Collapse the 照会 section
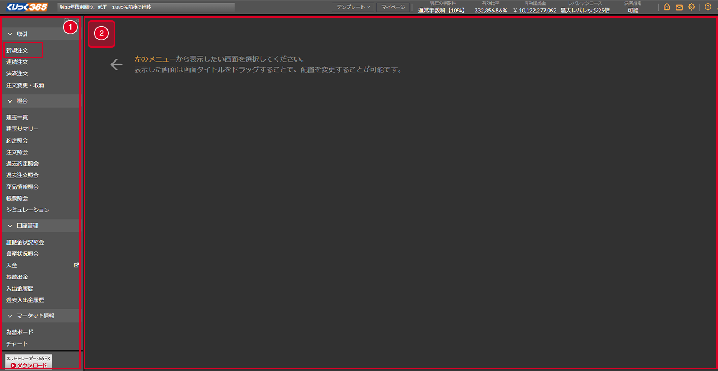718x371 pixels. (x=40, y=101)
